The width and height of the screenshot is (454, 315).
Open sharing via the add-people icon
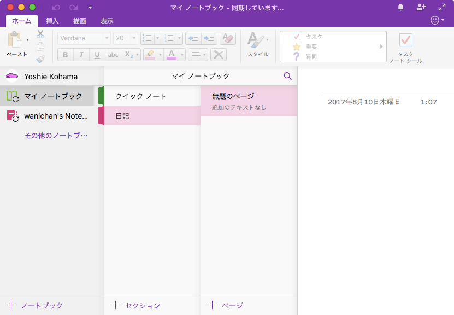(x=421, y=7)
